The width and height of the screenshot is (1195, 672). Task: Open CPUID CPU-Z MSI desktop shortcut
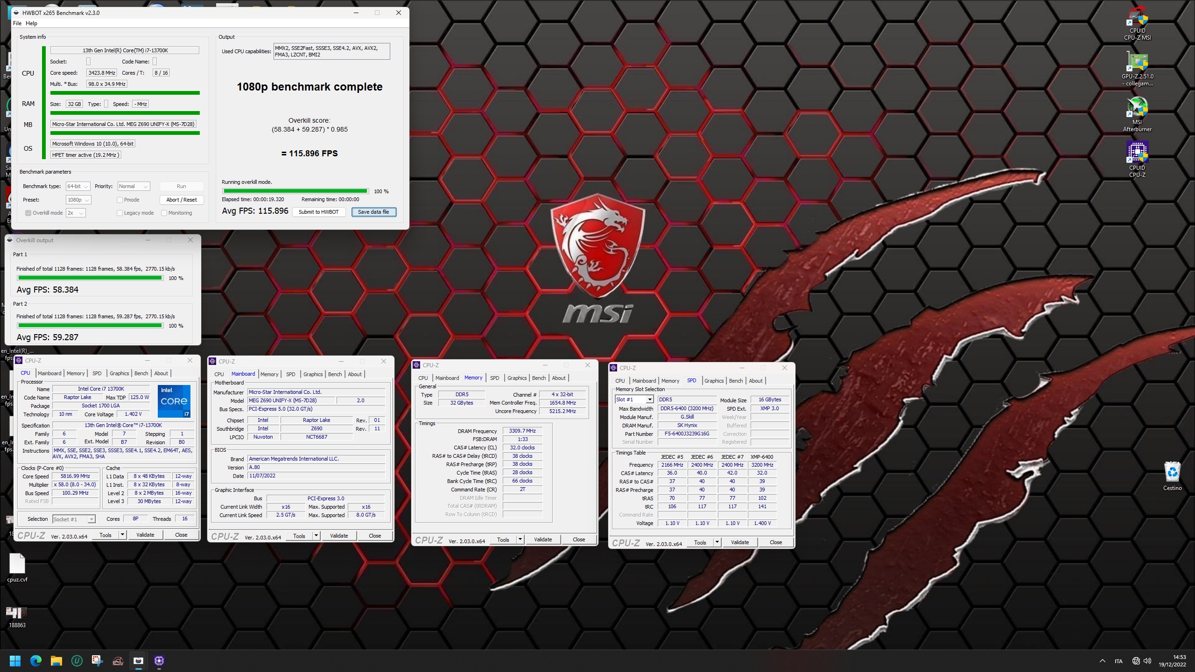pyautogui.click(x=1137, y=23)
